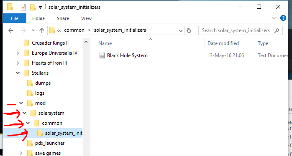Screen dimensions: 292x156
Task: Expand the save games tree node
Action: click(x=21, y=153)
